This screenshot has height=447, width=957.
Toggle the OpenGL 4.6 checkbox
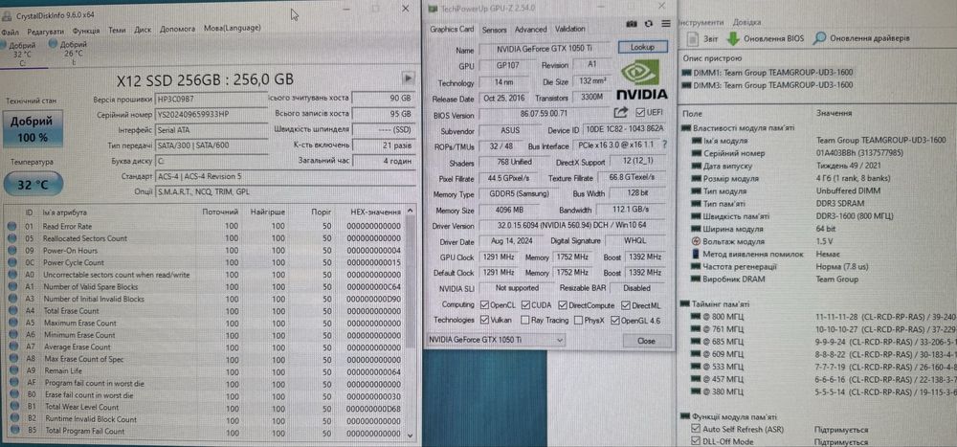pos(614,320)
